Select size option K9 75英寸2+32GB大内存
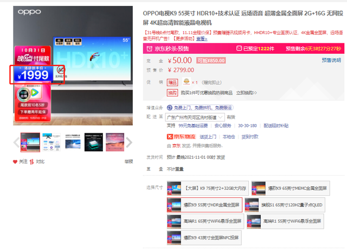This screenshot has width=347, height=252. click(208, 188)
